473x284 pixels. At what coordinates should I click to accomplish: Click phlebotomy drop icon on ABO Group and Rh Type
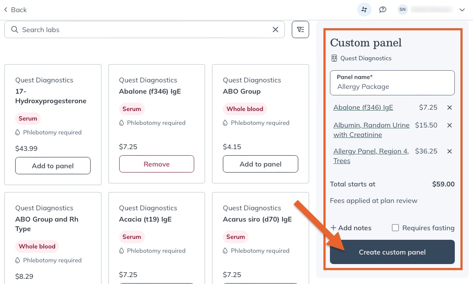tap(17, 260)
